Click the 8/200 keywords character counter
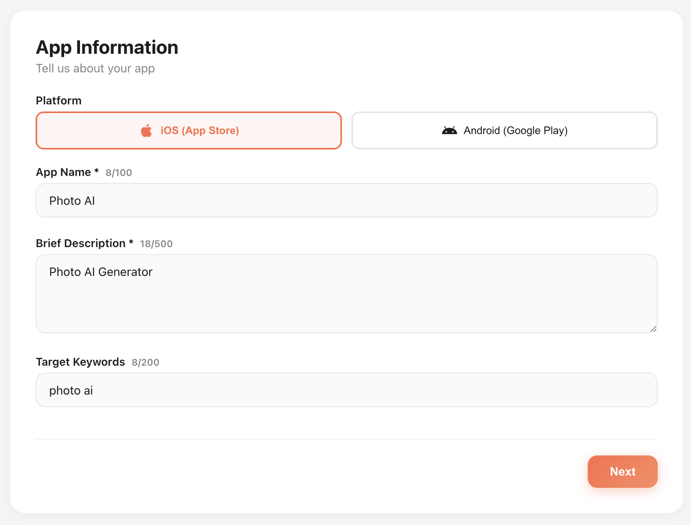This screenshot has width=691, height=525. [x=145, y=363]
